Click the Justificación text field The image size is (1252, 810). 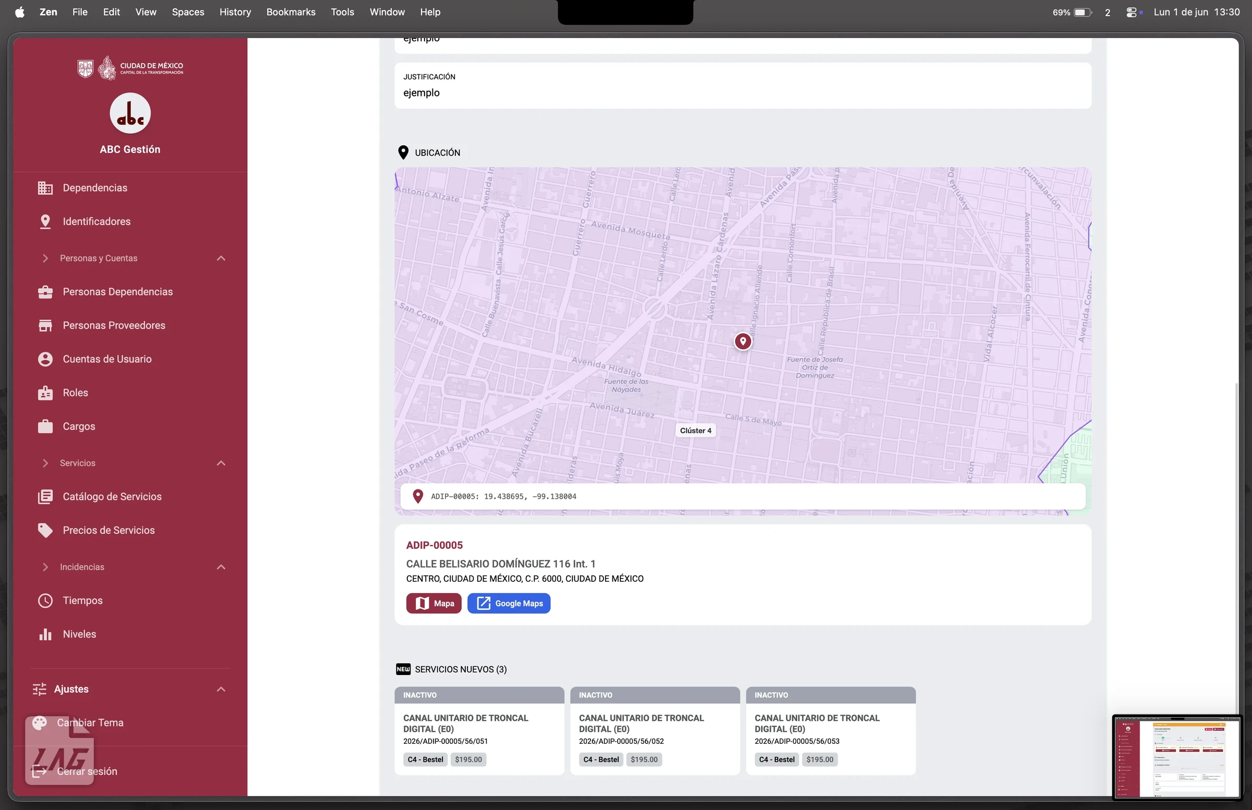[x=743, y=85]
